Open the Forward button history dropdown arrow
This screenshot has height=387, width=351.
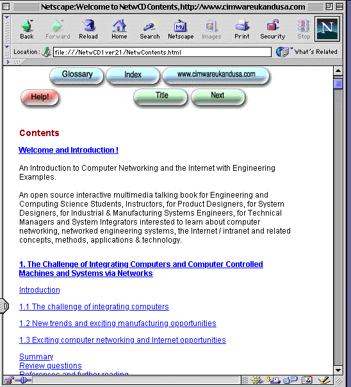(x=63, y=21)
